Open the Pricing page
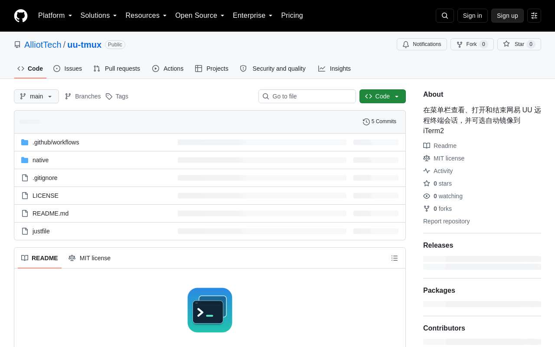This screenshot has height=347, width=555. pos(292,16)
